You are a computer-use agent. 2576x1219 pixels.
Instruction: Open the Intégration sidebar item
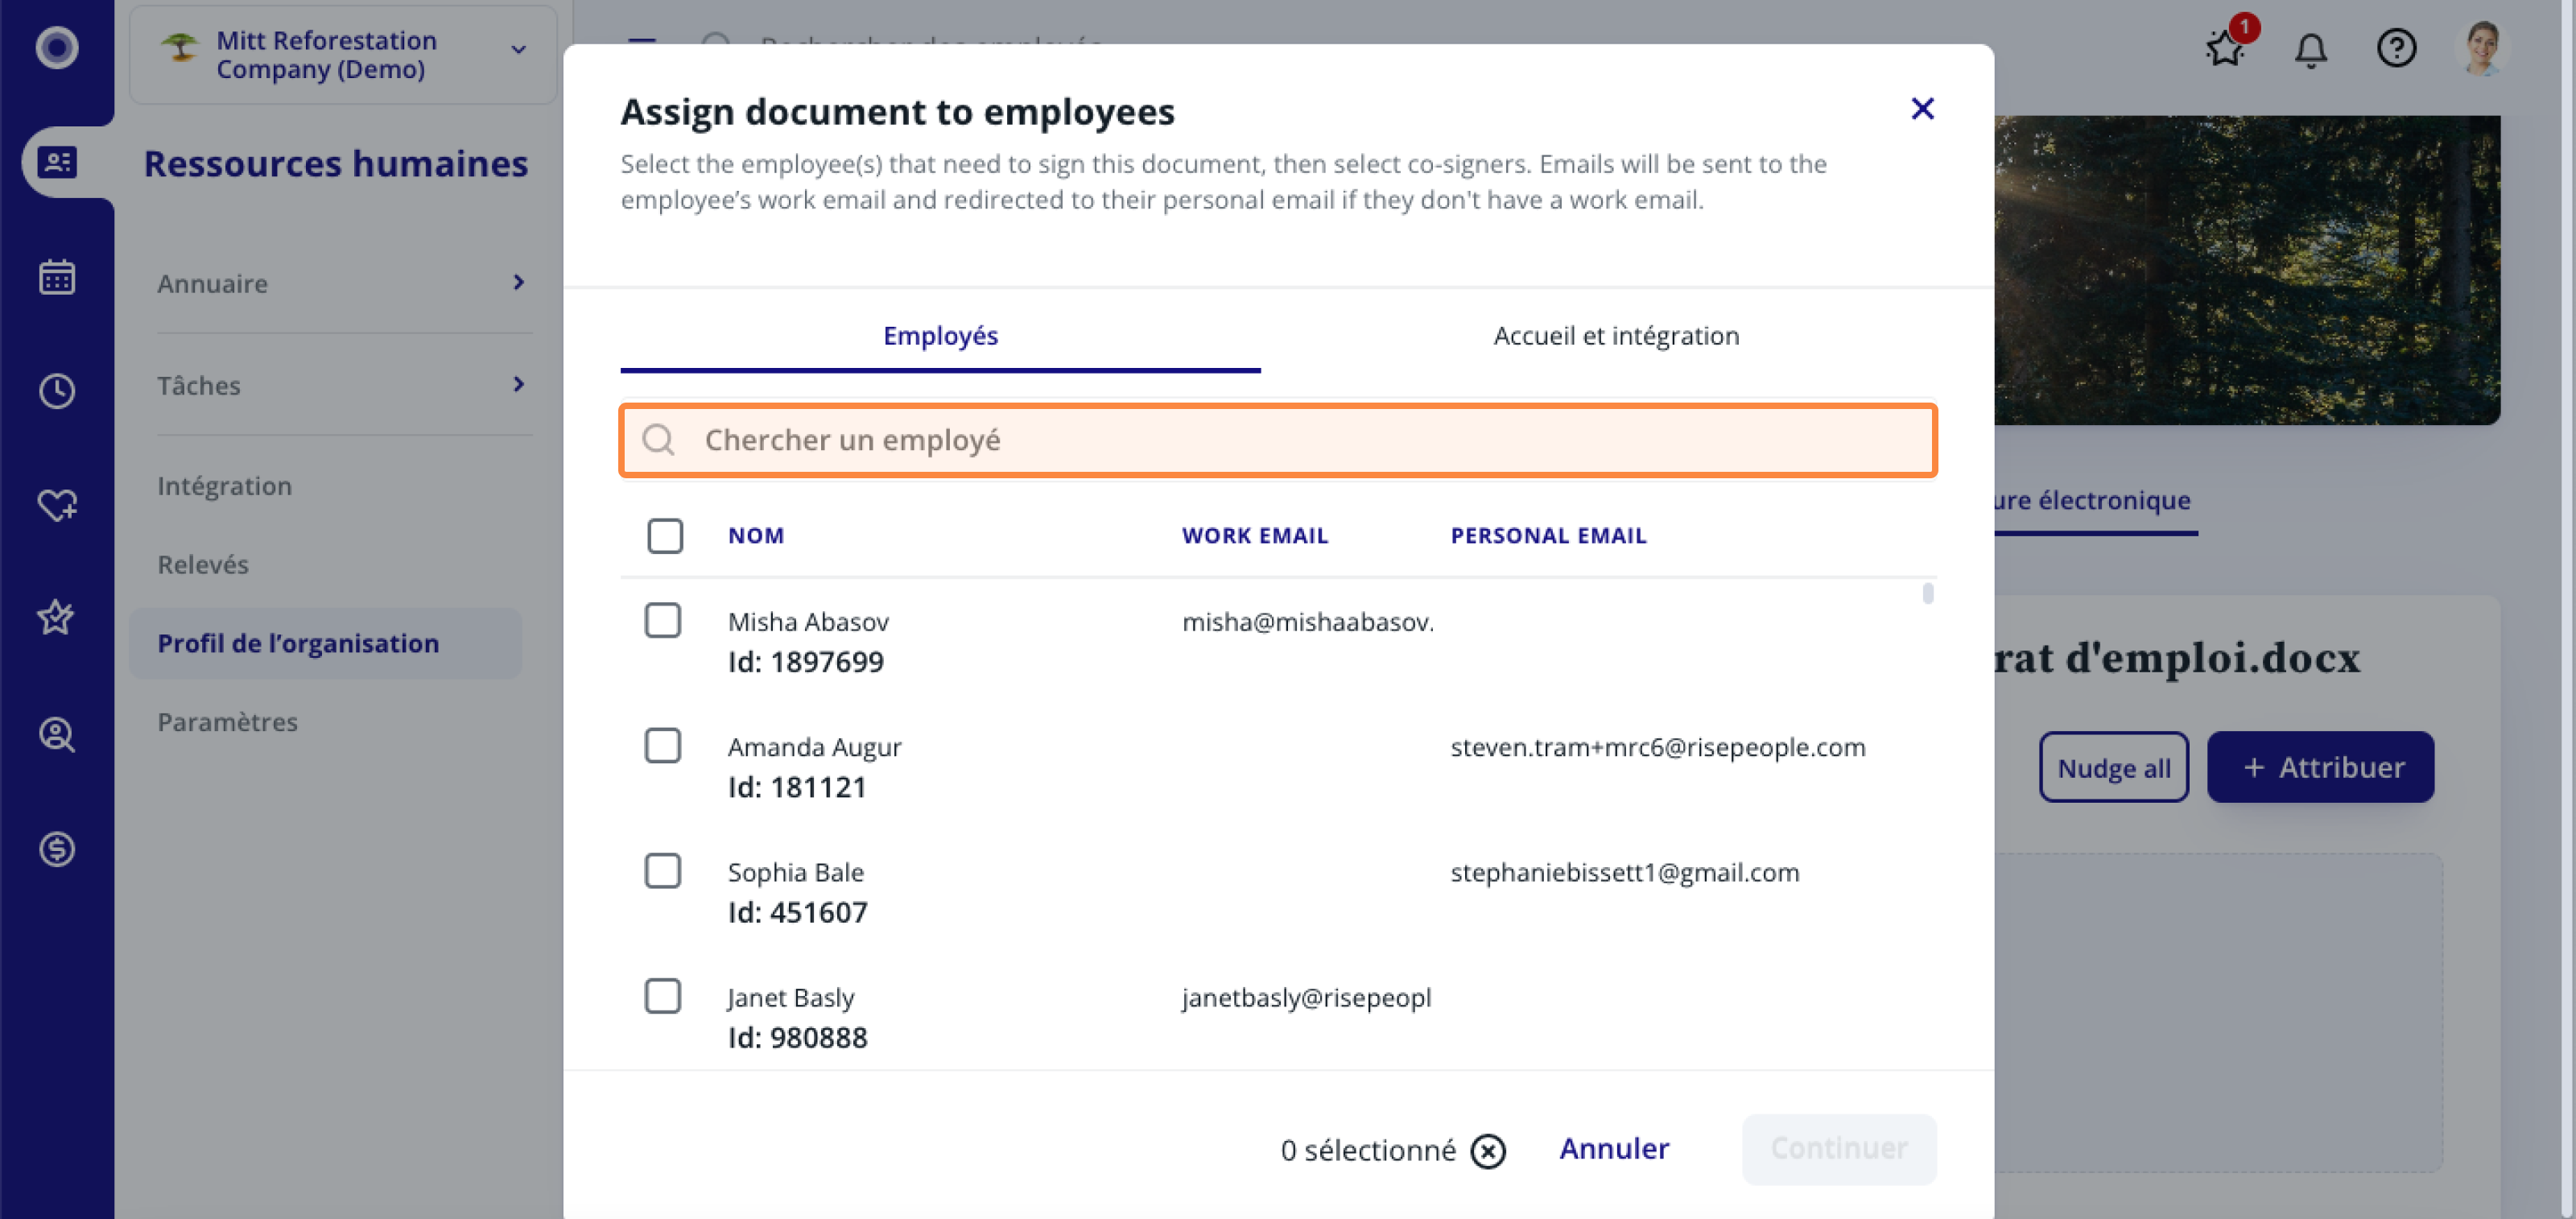(224, 486)
